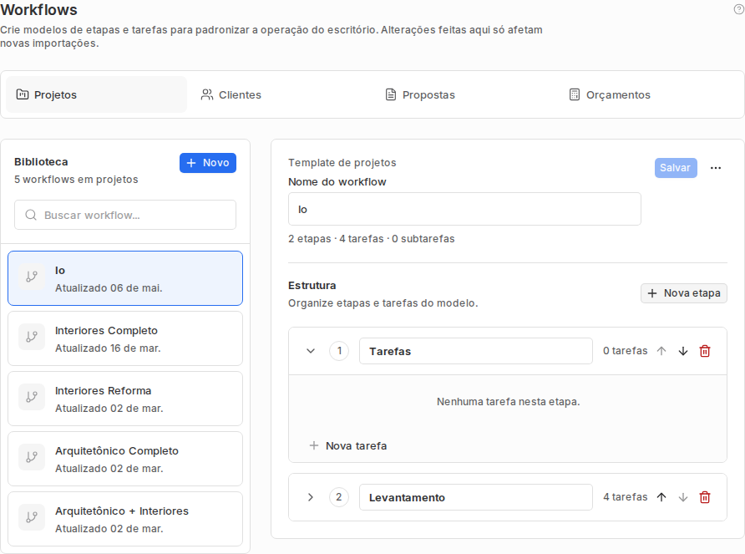Screen dimensions: 745x554
Task: Move Levantamento stage up arrow
Action: 661,497
